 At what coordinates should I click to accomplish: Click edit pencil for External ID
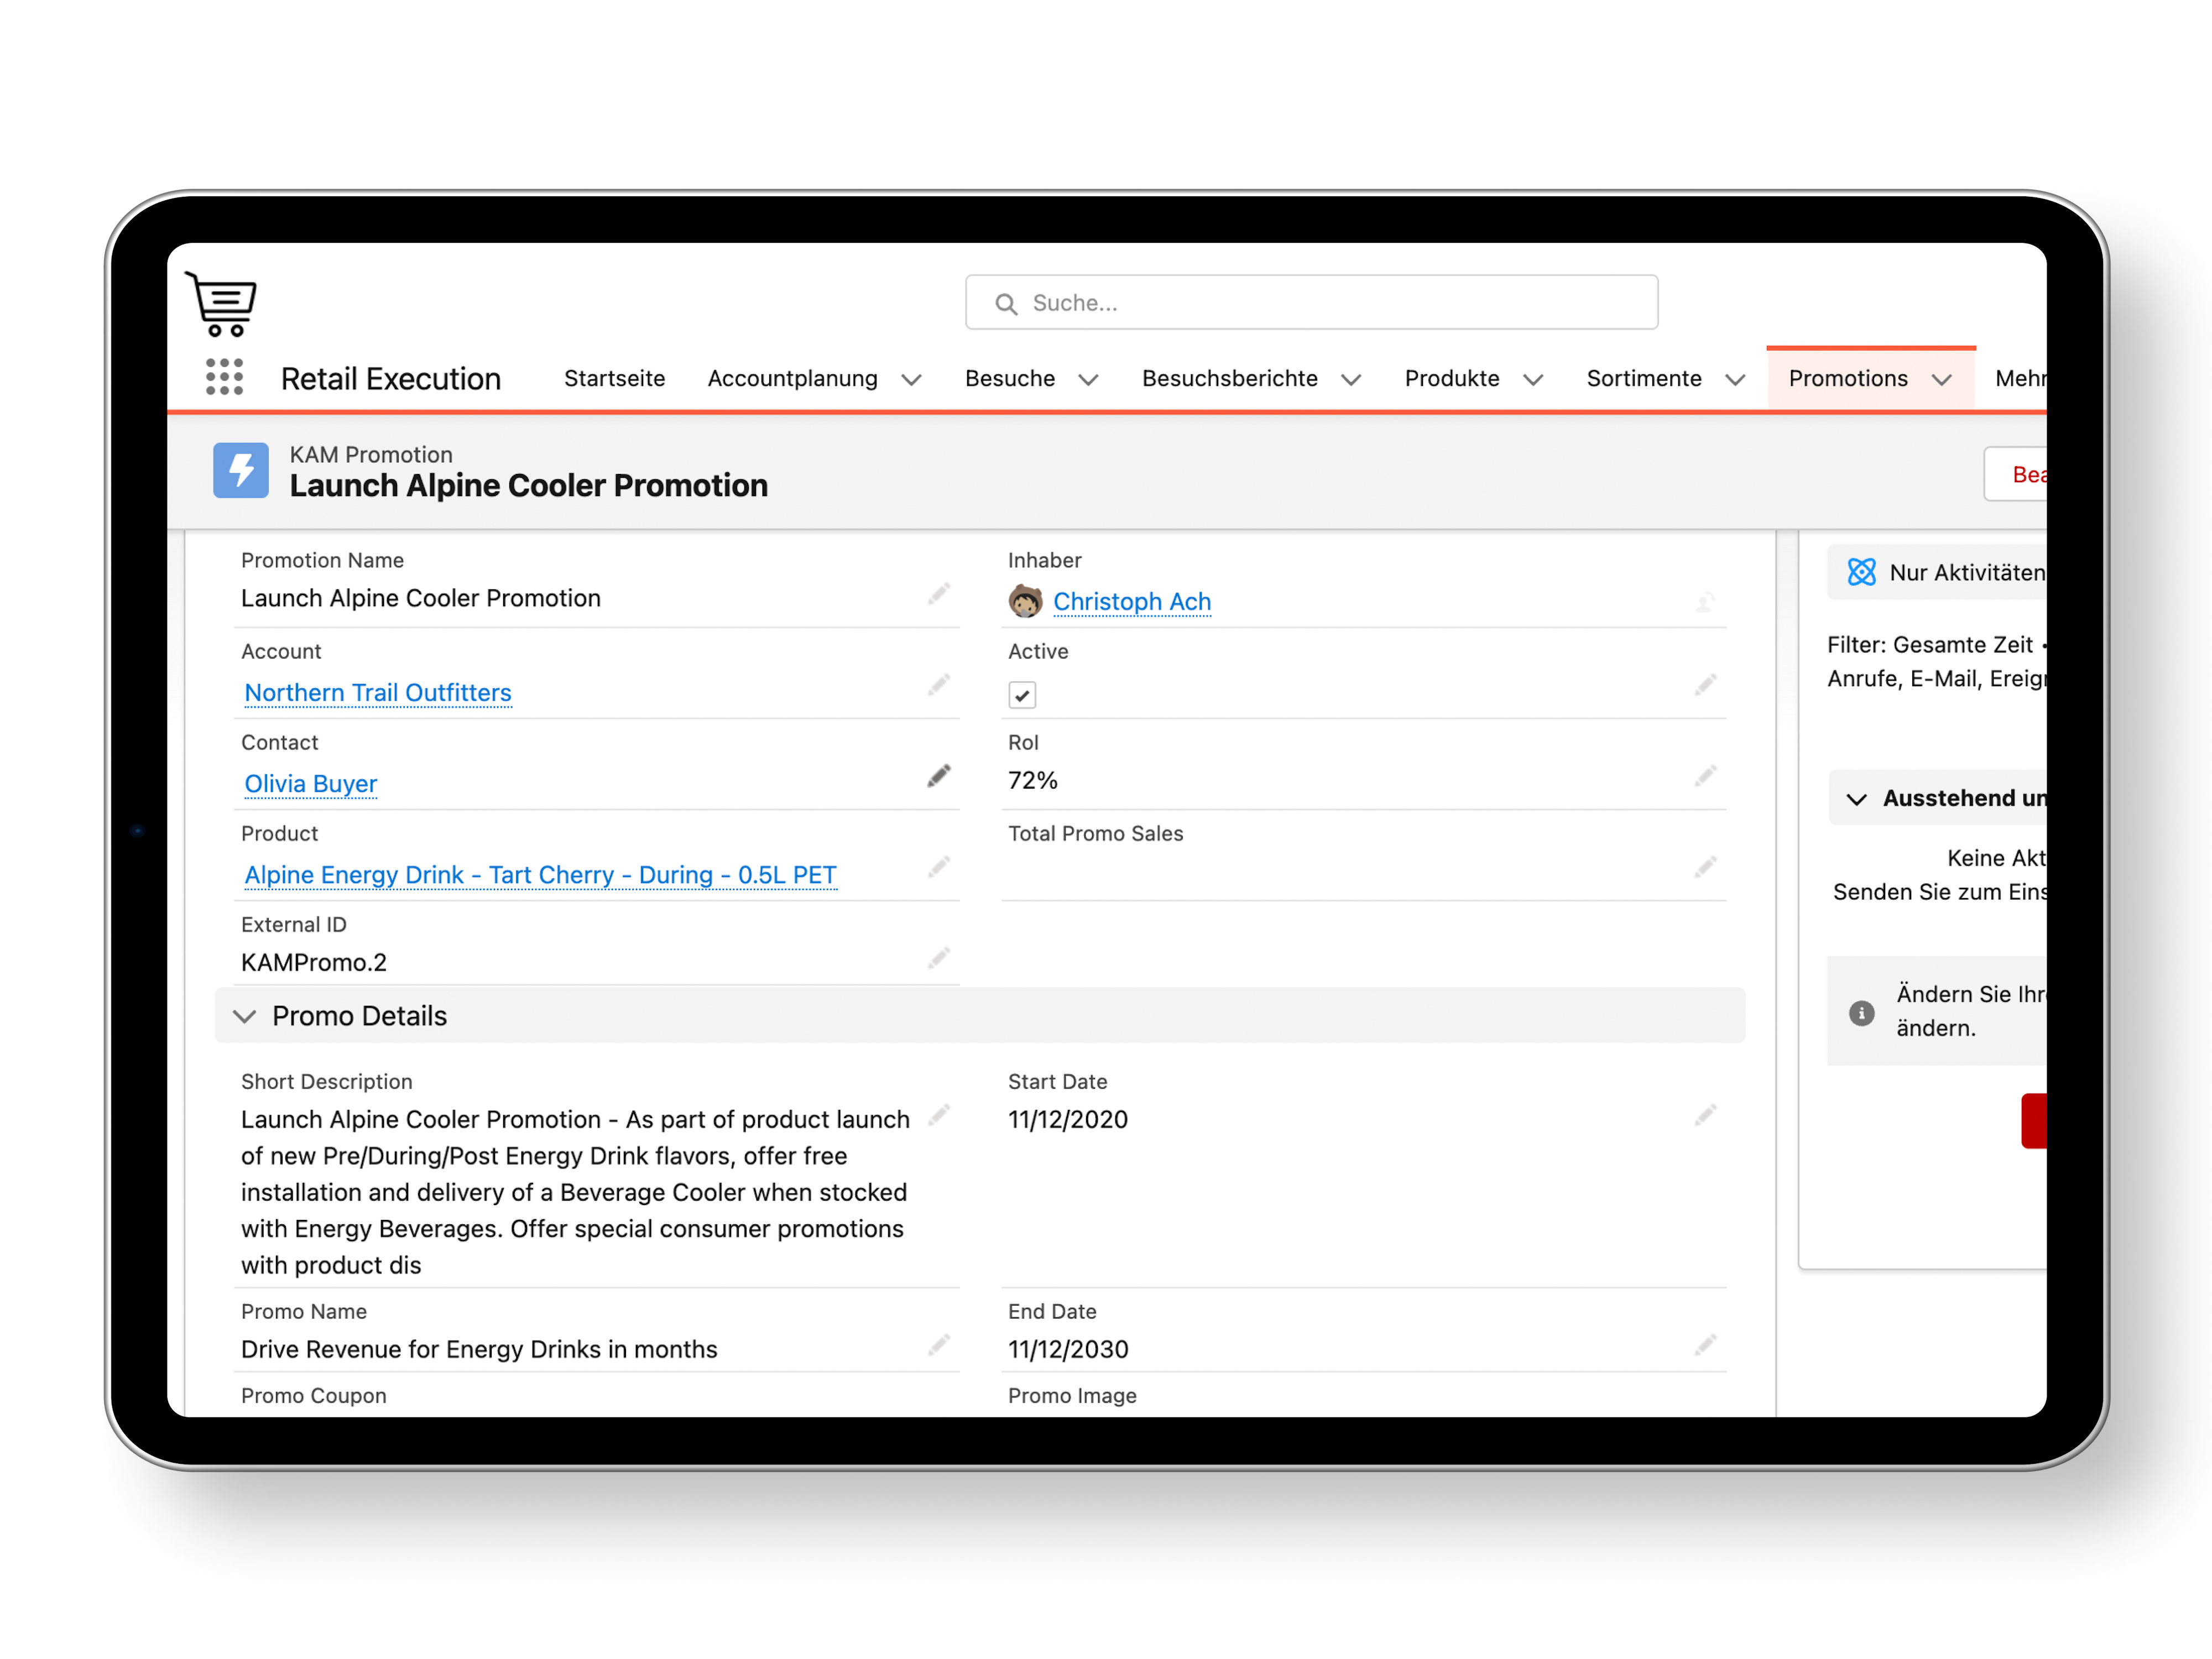pos(938,959)
